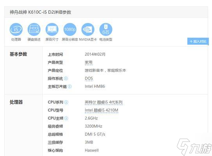The height and width of the screenshot is (156, 212).
Task: Select the 2.6GHz CPU frequency value
Action: click(91, 118)
